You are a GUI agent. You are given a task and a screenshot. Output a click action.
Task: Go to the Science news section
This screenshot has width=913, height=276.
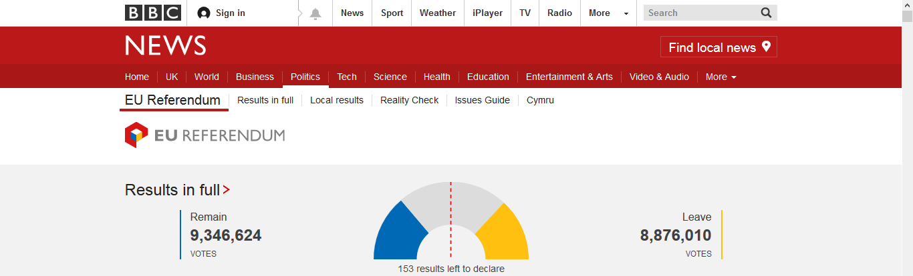(390, 77)
